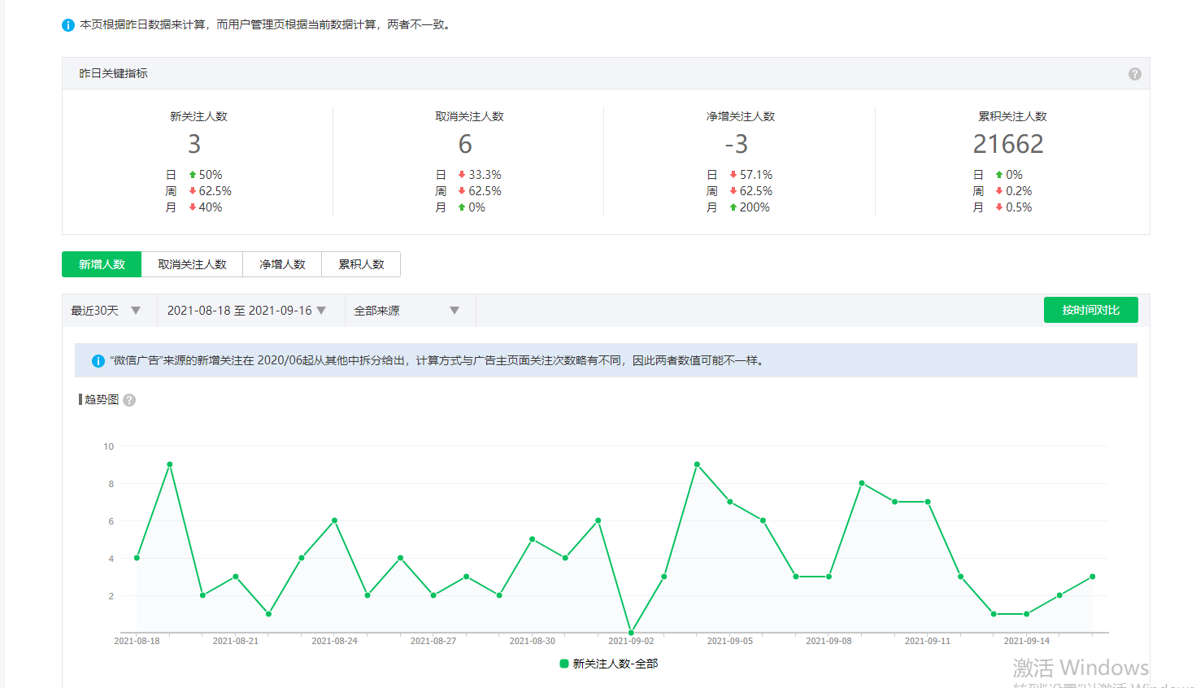1196x688 pixels.
Task: Click the zero-value data point at 2021-09-02
Action: tap(631, 632)
